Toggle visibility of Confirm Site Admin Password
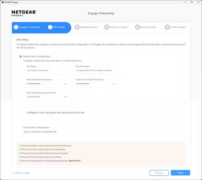This screenshot has height=180, width=202. [114, 84]
